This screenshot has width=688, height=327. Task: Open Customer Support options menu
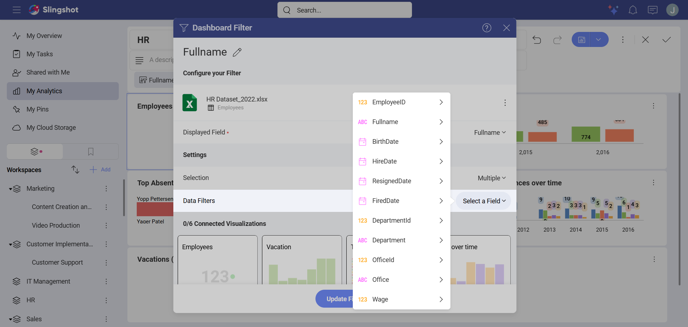(x=106, y=263)
